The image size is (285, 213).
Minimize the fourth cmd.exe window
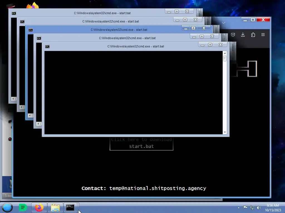tap(194, 36)
